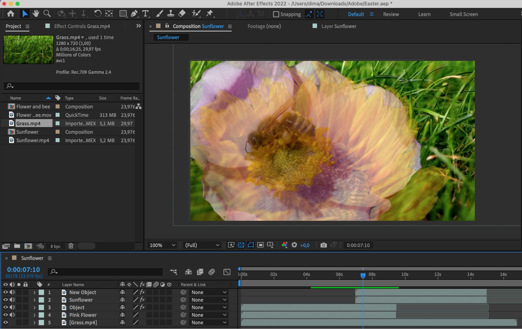Select the Brush tool
522x329 pixels.
(160, 14)
